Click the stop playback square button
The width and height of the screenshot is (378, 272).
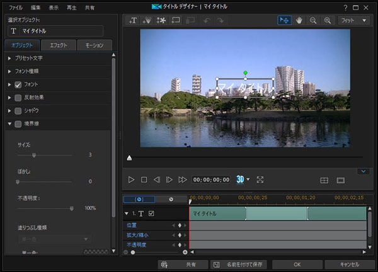point(144,179)
